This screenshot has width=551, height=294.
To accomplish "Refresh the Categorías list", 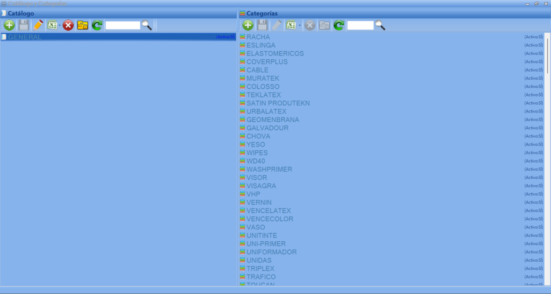I will pyautogui.click(x=339, y=25).
